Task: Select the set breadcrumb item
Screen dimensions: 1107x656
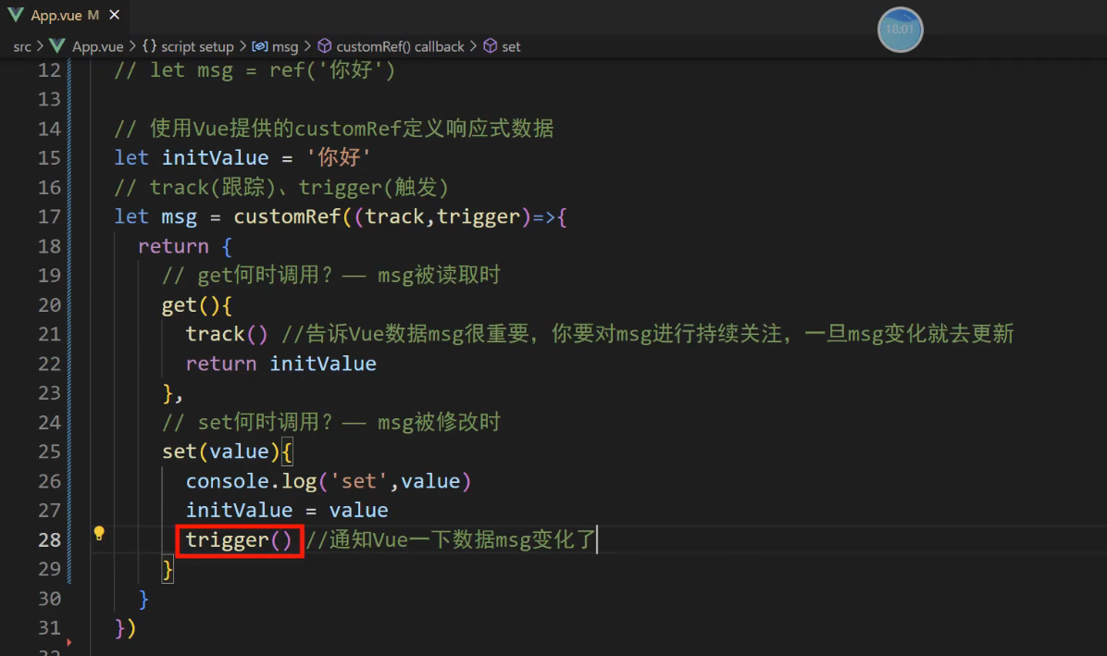Action: click(511, 46)
